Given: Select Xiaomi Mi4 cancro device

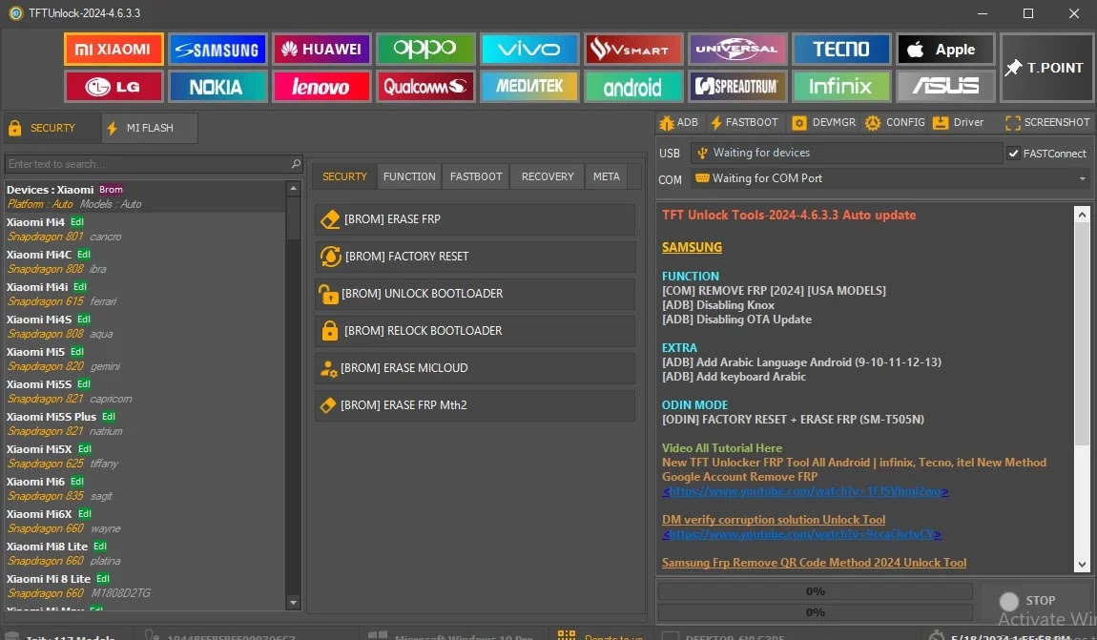Looking at the screenshot, I should 145,230.
